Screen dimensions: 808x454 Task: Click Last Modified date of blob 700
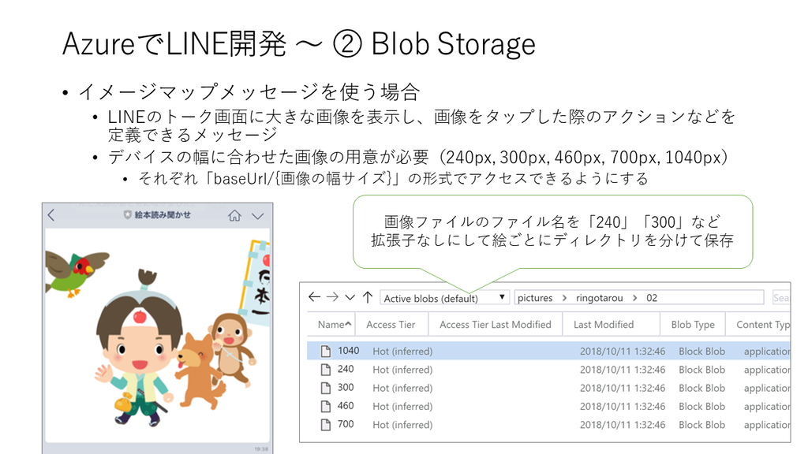622,425
